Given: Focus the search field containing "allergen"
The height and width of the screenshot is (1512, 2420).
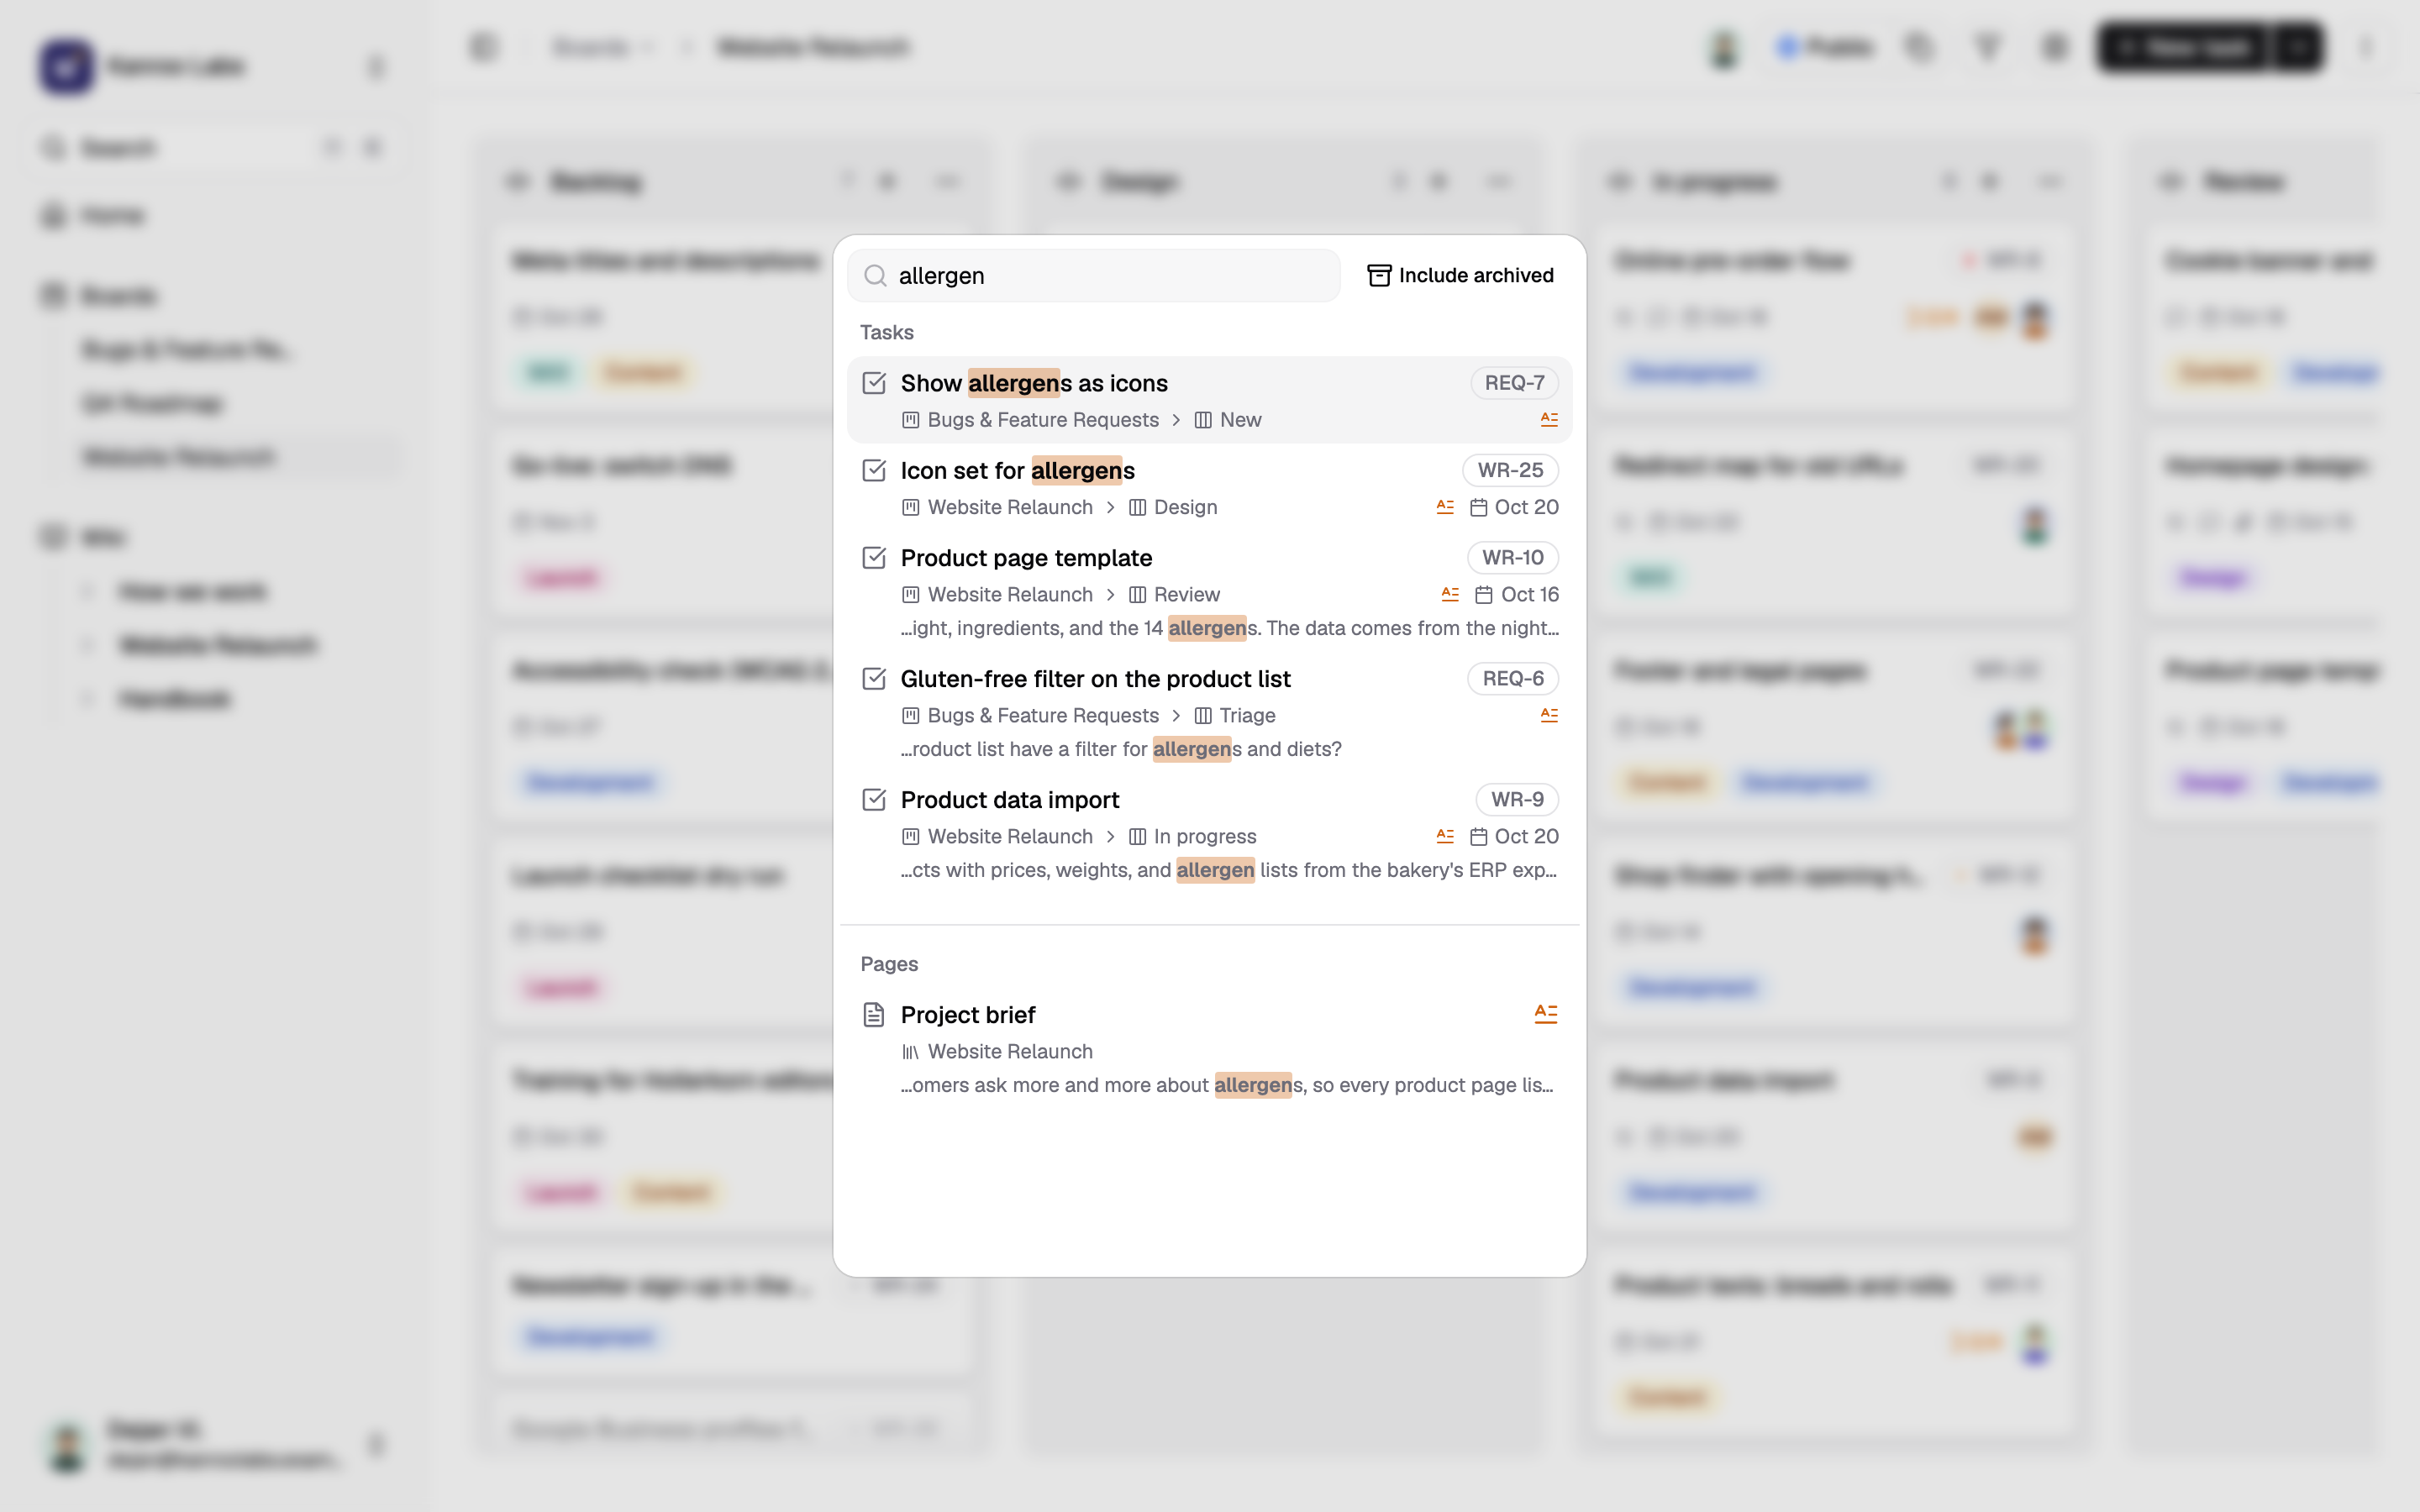Looking at the screenshot, I should coord(1094,275).
